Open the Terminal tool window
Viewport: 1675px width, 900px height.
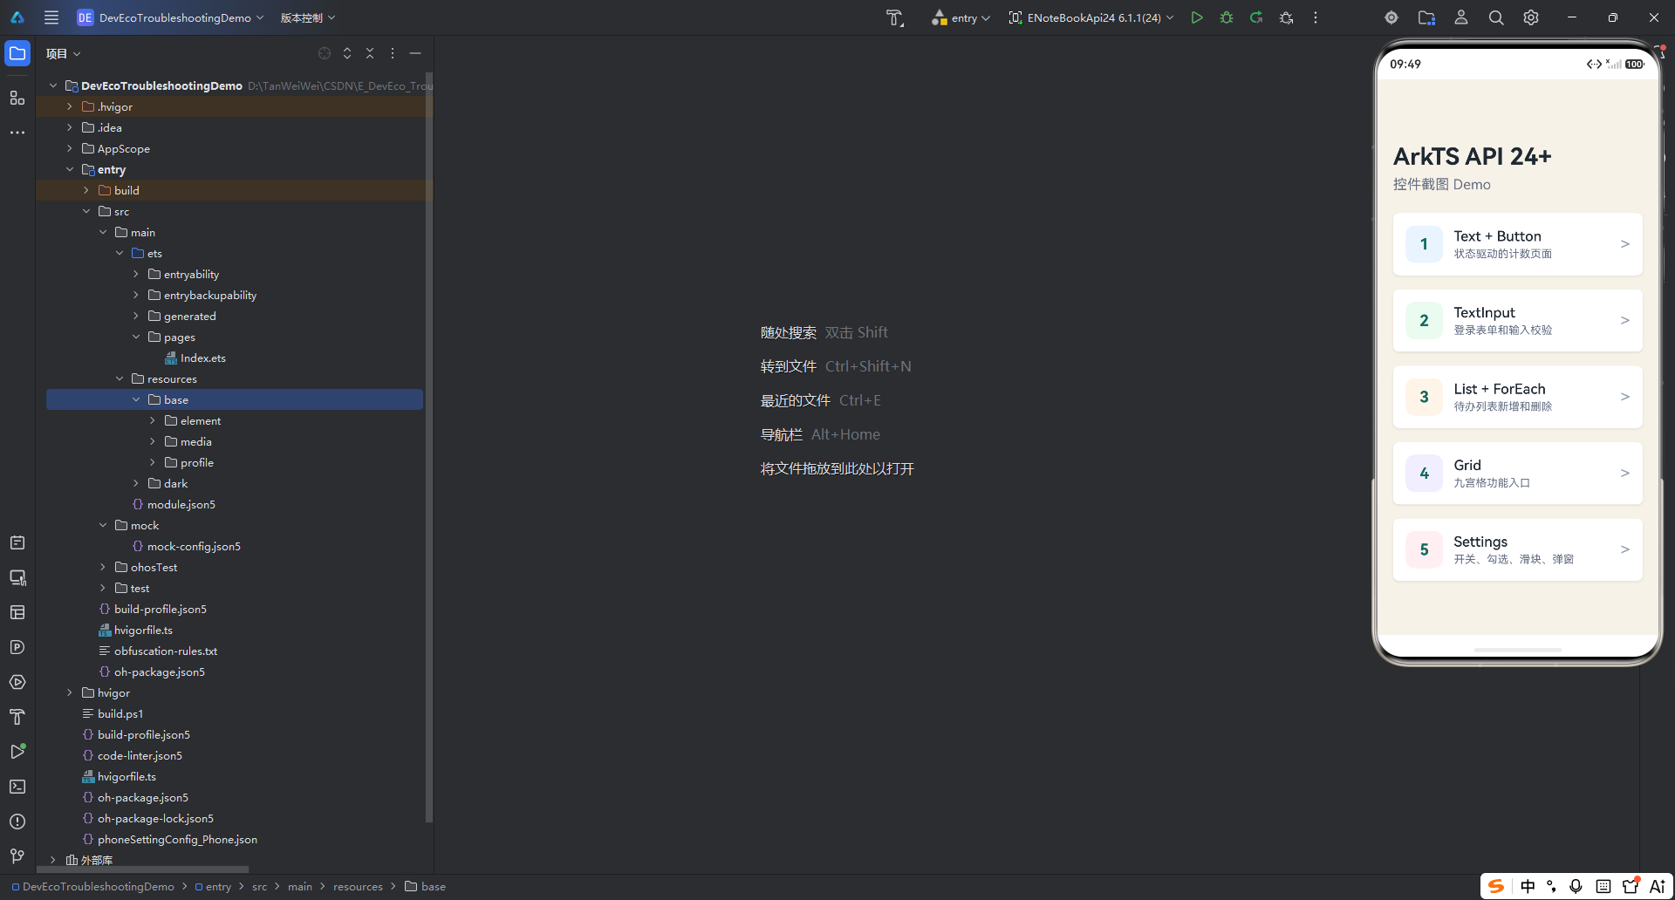click(17, 787)
